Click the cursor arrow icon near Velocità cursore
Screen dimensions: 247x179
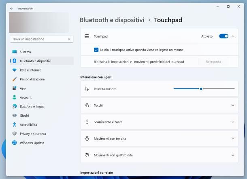click(x=87, y=89)
